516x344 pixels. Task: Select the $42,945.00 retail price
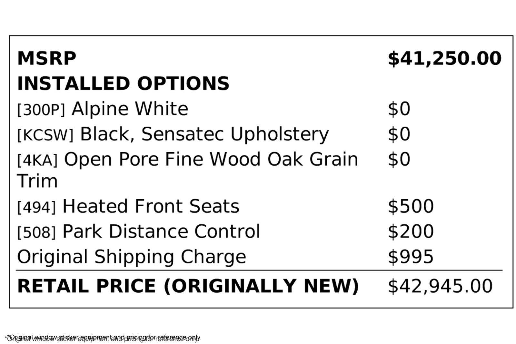click(x=440, y=286)
